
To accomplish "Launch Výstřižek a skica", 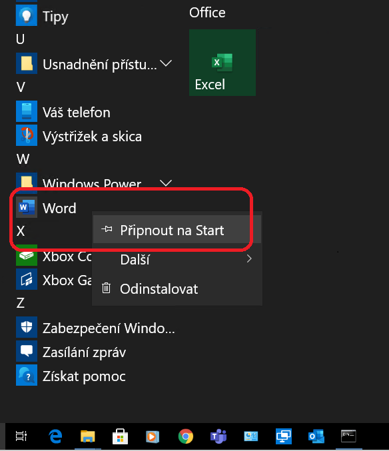I will [78, 135].
